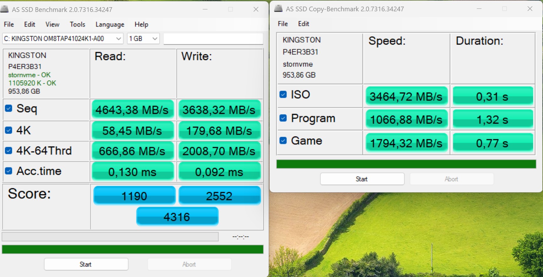Disable the ISO copy test checkbox

(283, 94)
